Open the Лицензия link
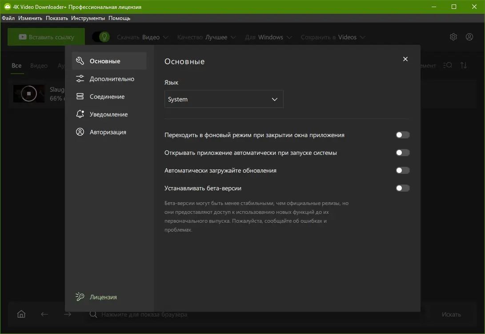The image size is (485, 334). pyautogui.click(x=103, y=297)
